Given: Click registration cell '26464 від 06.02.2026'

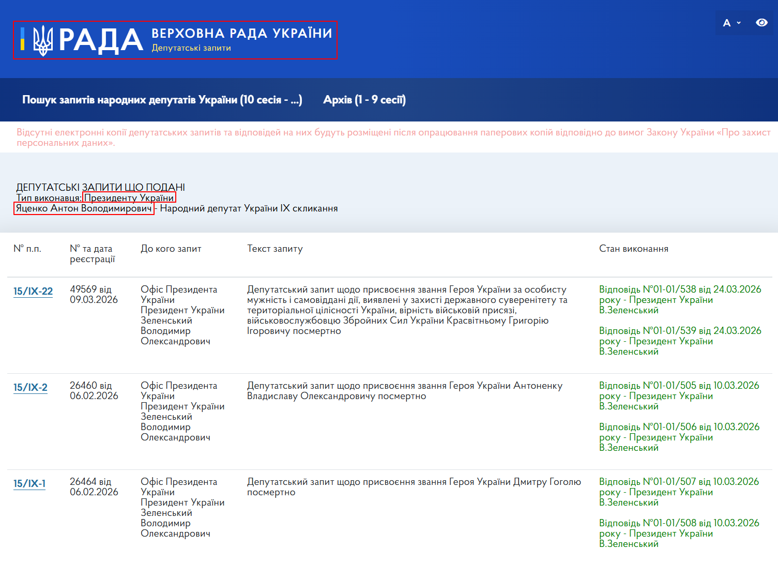Looking at the screenshot, I should [x=94, y=487].
